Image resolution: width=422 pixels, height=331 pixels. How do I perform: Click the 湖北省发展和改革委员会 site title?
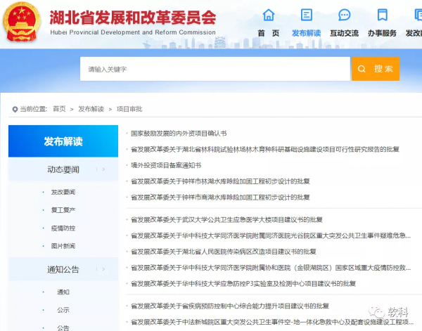133,18
